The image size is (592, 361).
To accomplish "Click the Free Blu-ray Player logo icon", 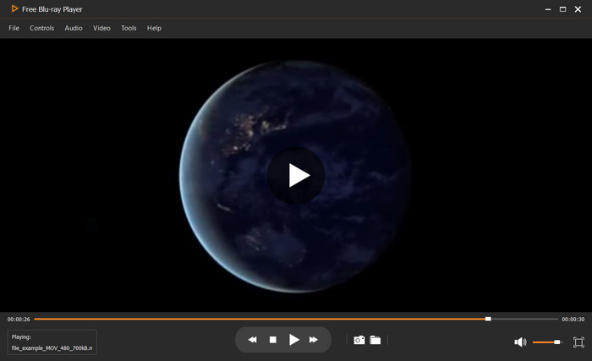I will pos(14,8).
